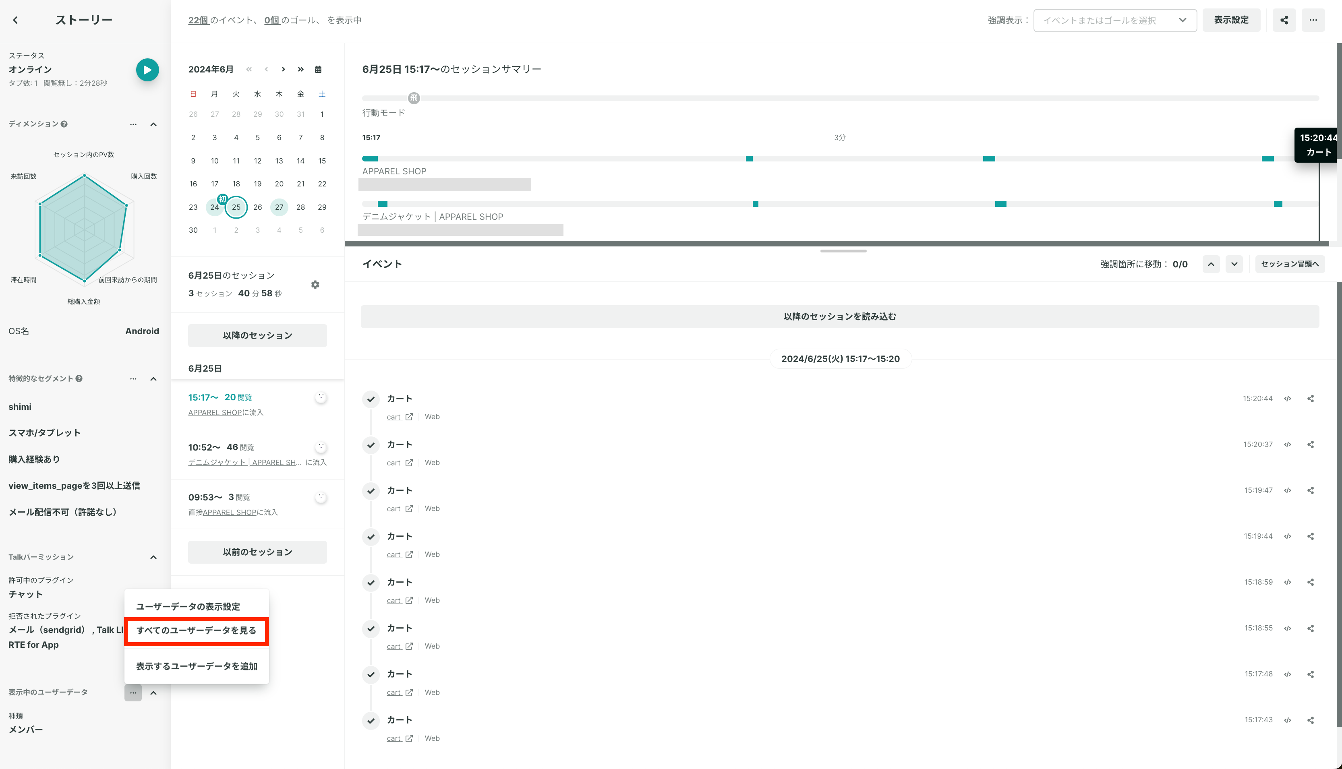Open code icon for 15:20:37 event
This screenshot has width=1342, height=769.
(x=1288, y=445)
